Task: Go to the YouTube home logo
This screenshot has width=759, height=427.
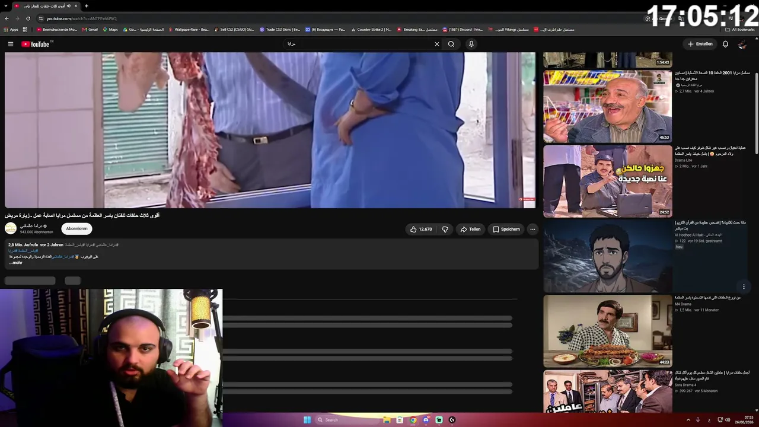Action: pos(37,44)
